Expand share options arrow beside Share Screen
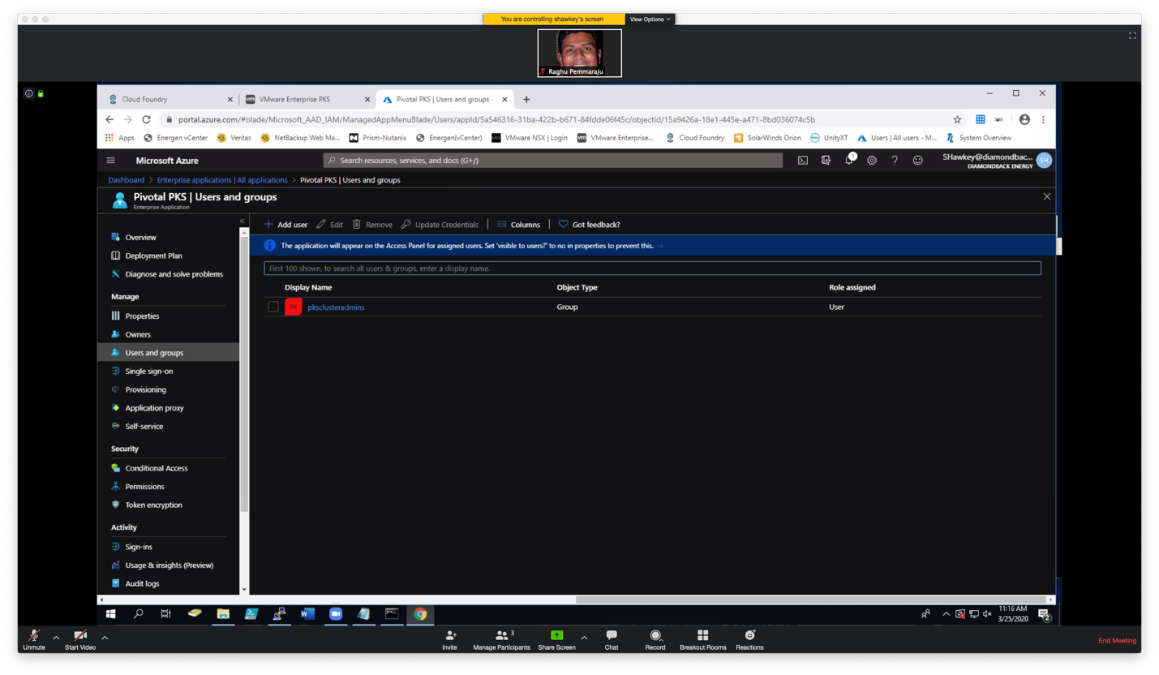Screen dimensions: 1159x675 (x=585, y=638)
